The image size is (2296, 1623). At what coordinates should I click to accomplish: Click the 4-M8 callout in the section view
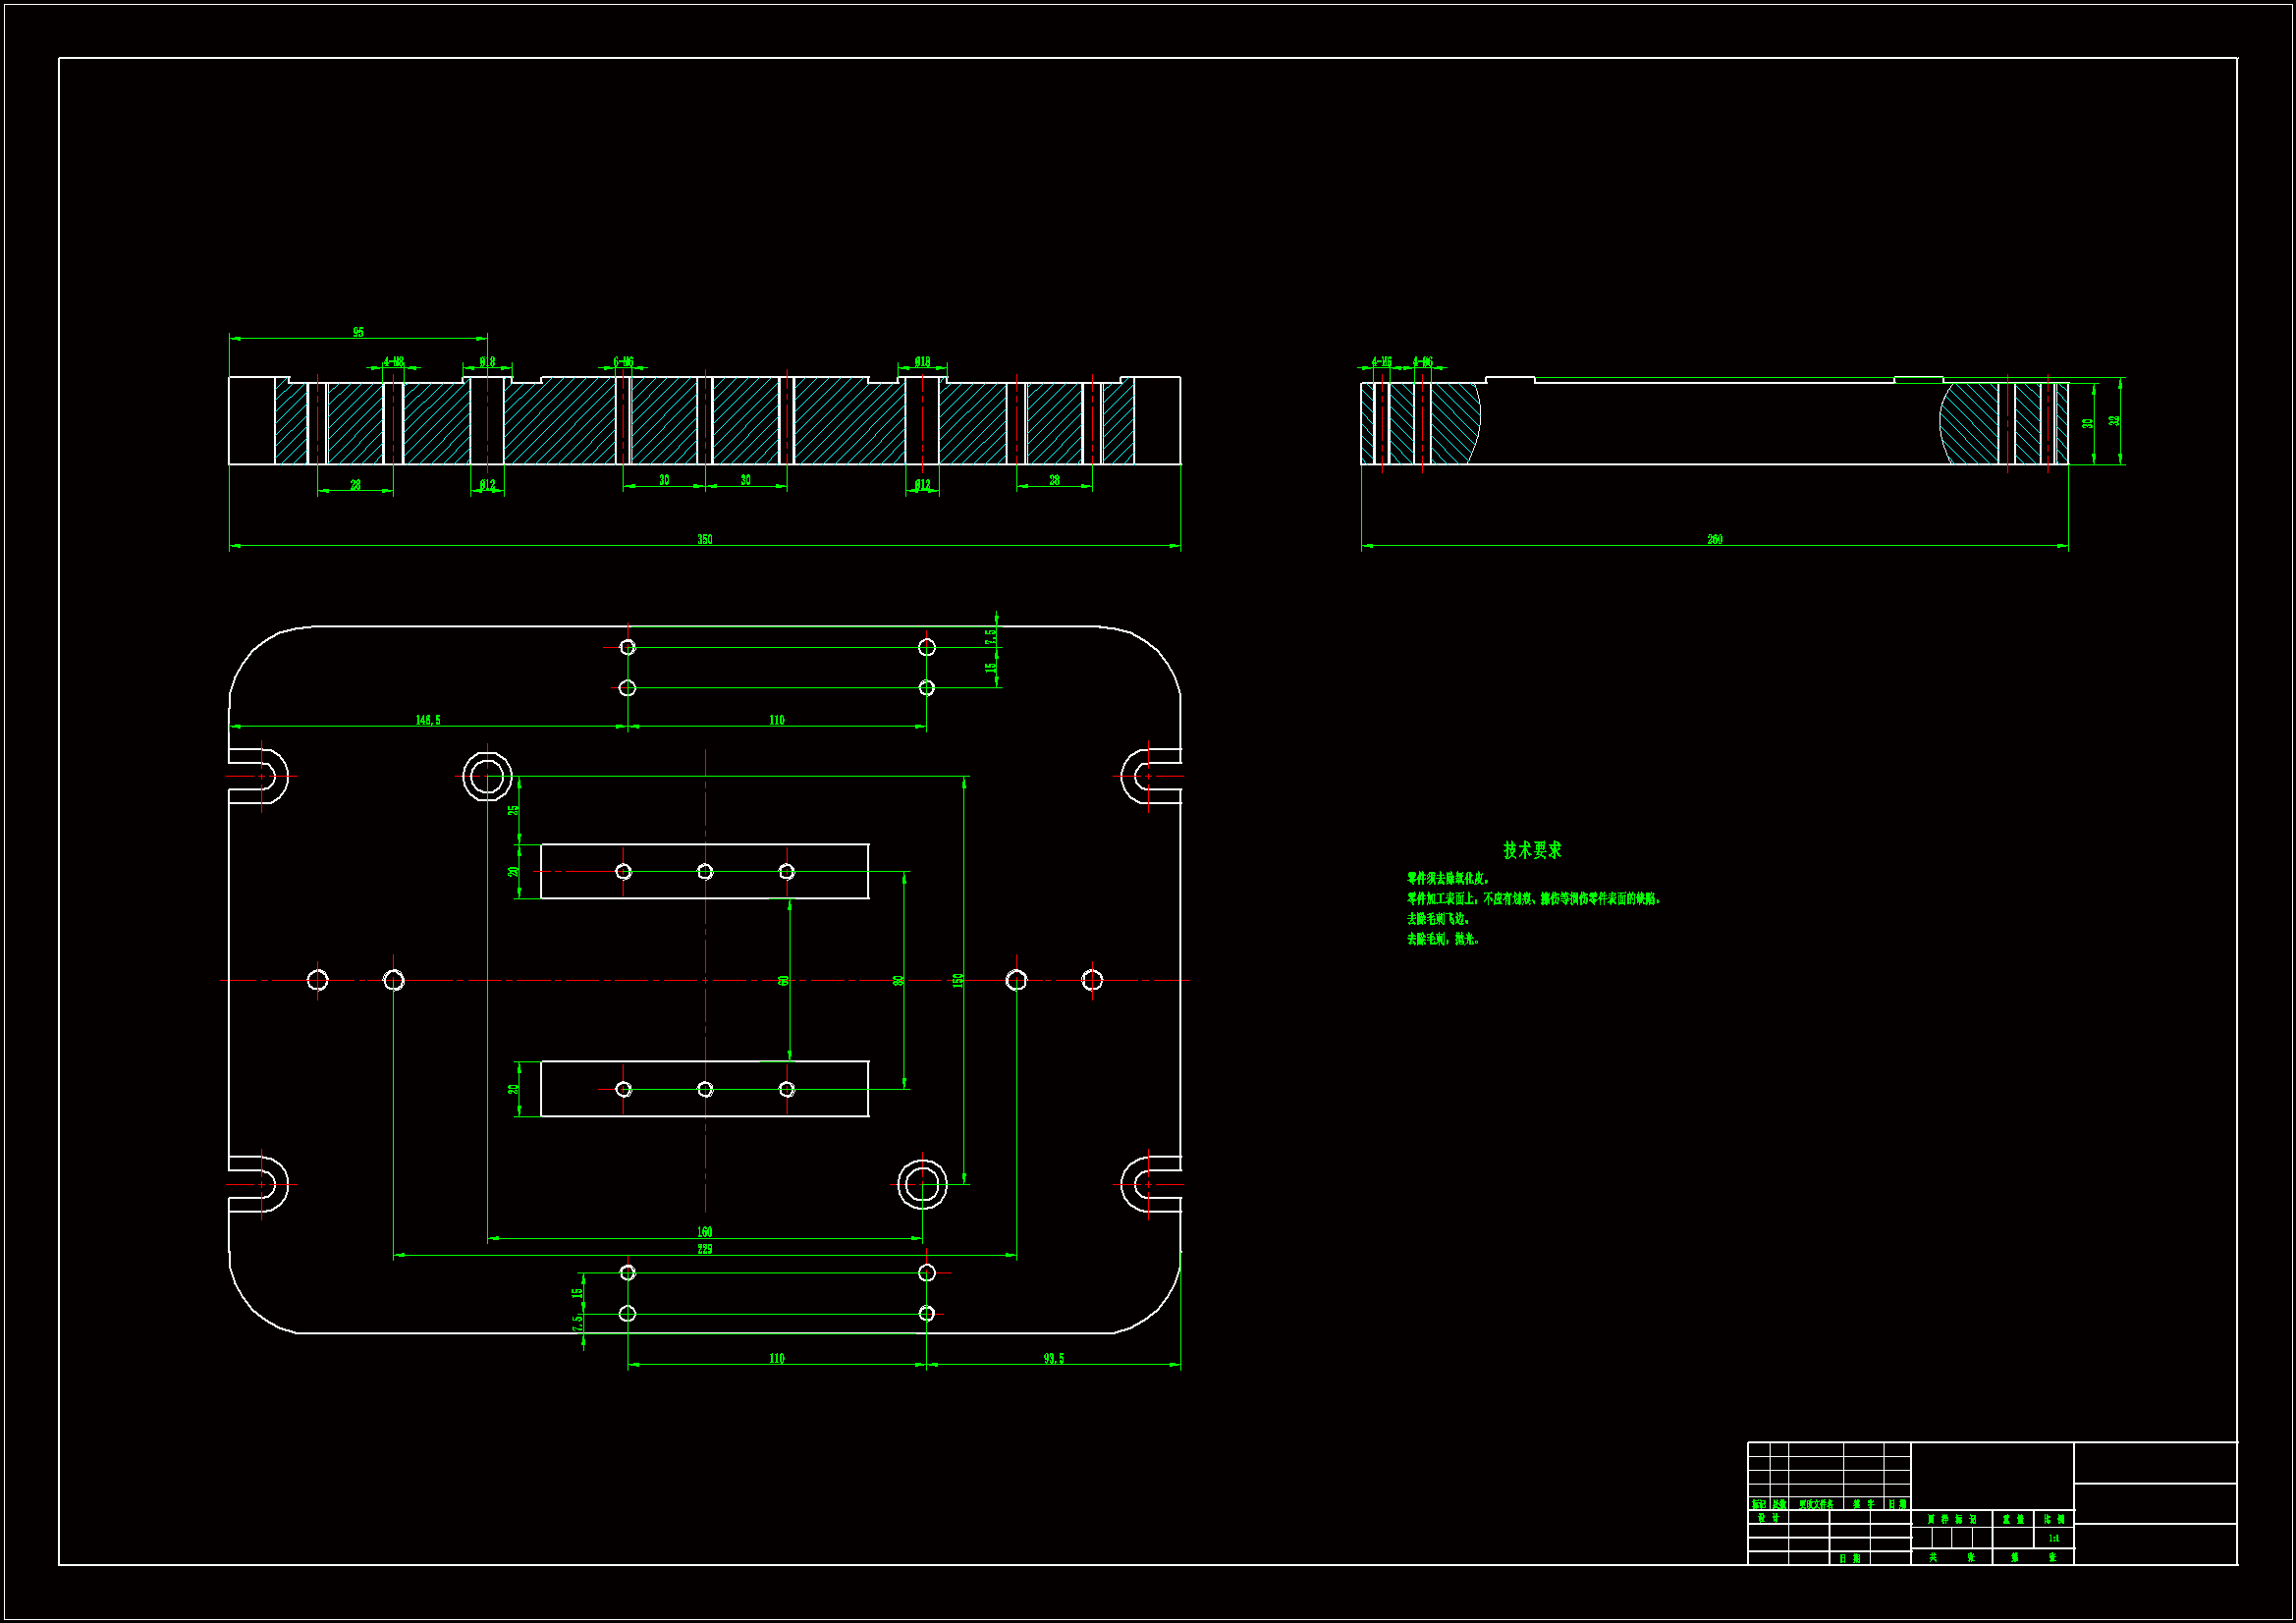click(393, 362)
